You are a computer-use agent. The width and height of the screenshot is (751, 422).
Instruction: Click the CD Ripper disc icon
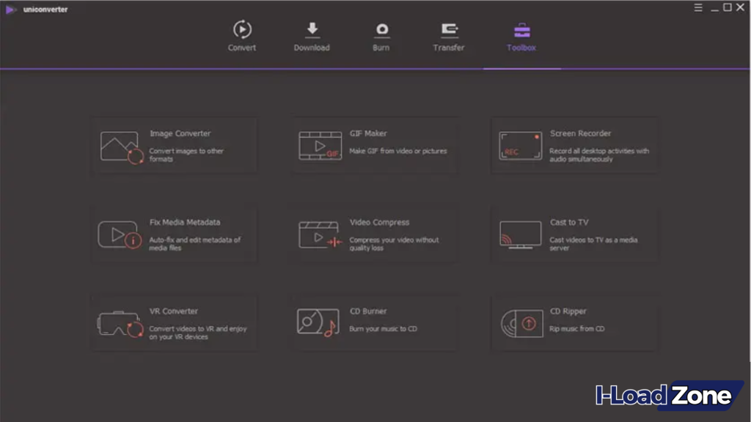coord(521,323)
